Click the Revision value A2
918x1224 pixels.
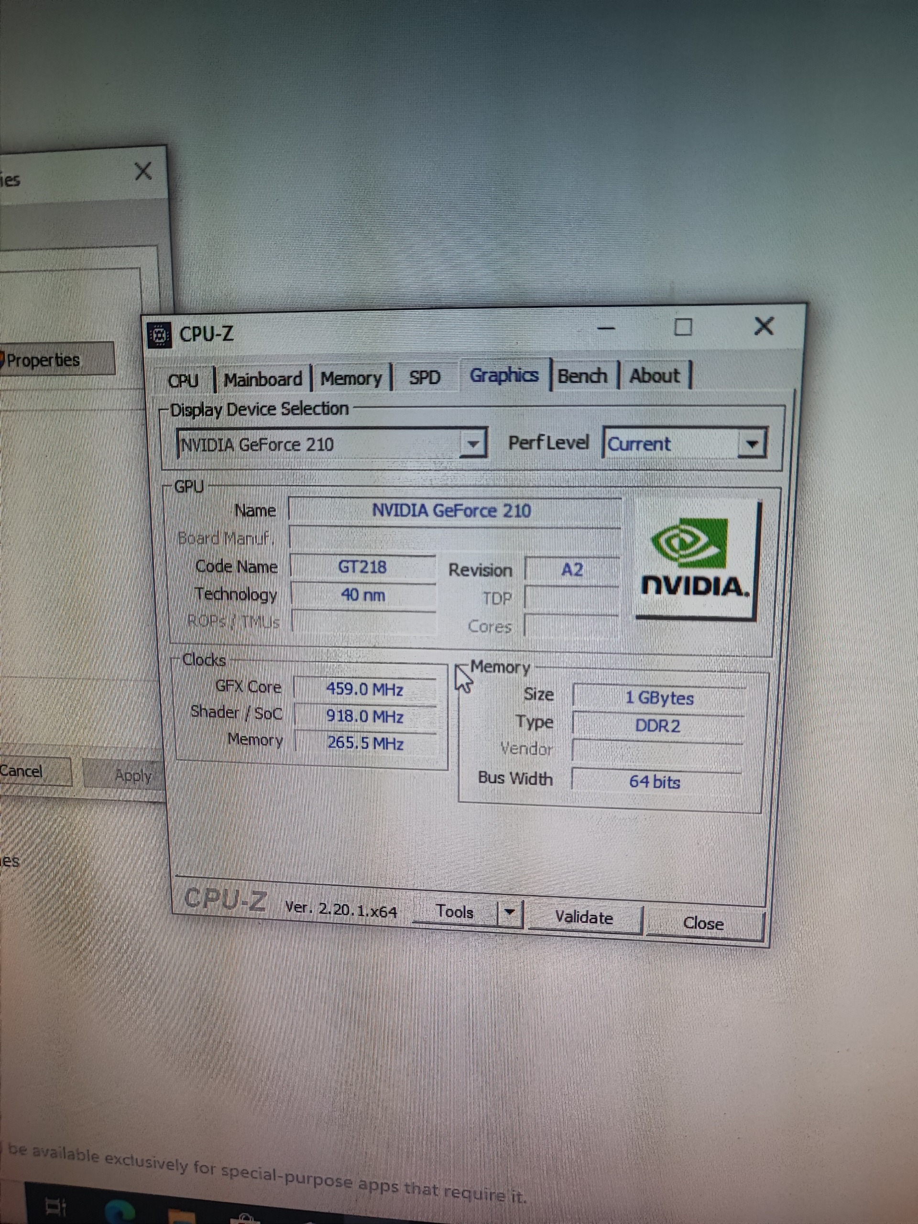572,570
